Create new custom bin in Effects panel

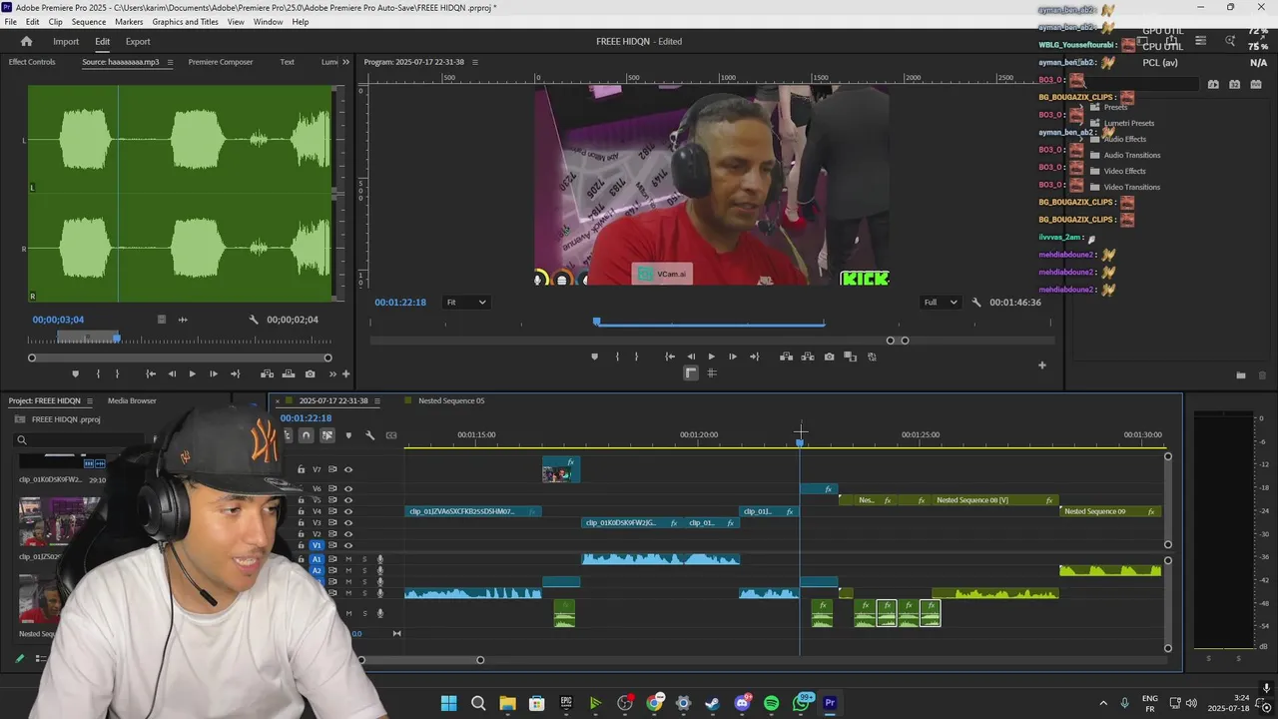click(1241, 375)
